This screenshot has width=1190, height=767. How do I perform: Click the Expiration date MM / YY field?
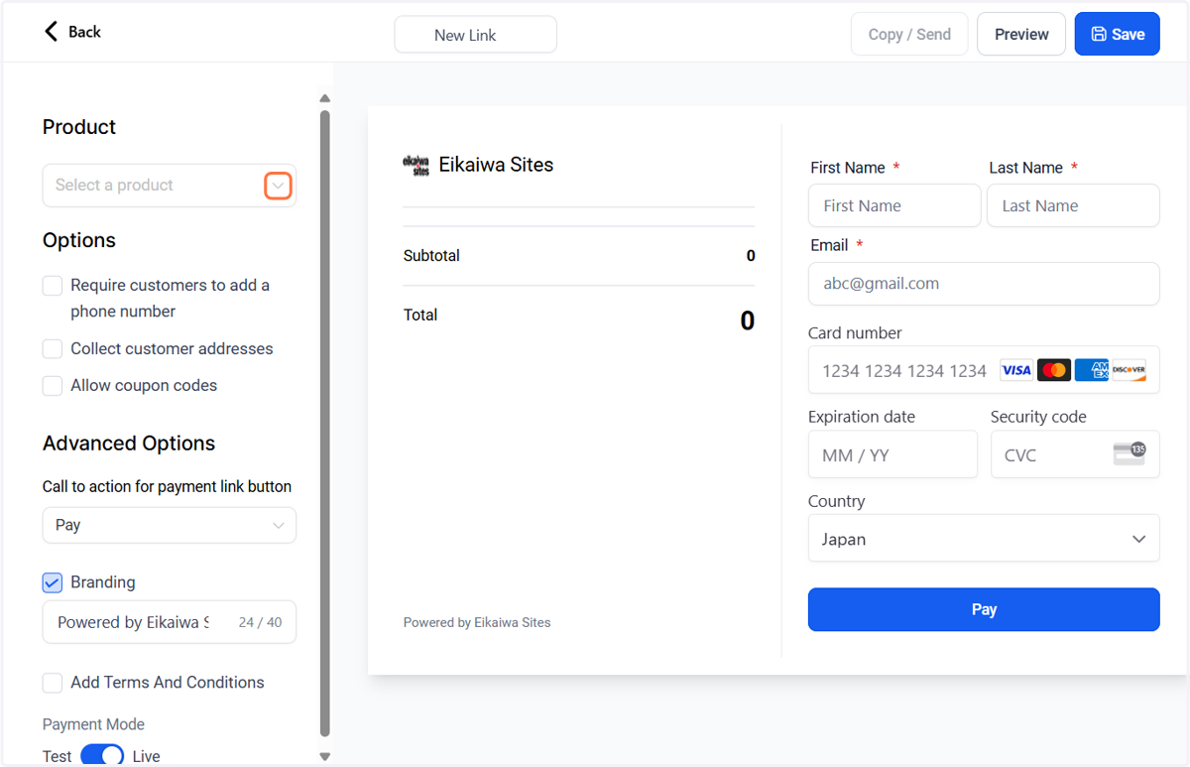click(892, 454)
